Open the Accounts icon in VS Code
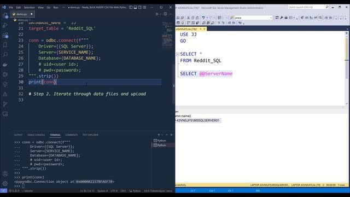This screenshot has height=197, width=350. tap(5, 174)
